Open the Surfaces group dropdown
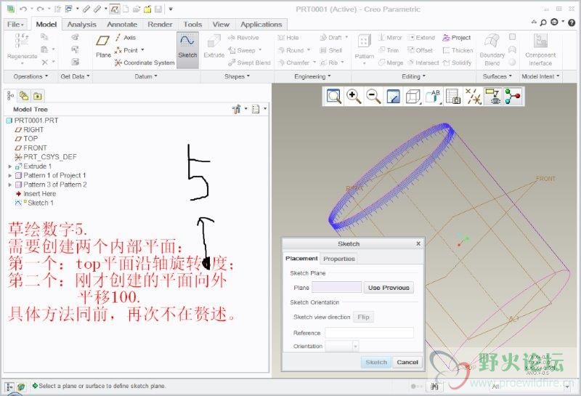Image resolution: width=581 pixels, height=396 pixels. (x=497, y=76)
